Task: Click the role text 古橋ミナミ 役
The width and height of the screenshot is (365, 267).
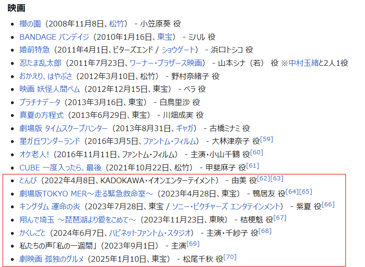Action: coord(230,128)
